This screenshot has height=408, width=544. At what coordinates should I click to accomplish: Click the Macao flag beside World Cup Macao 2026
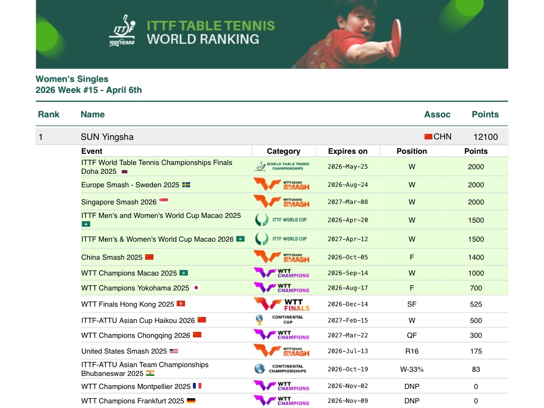click(240, 239)
